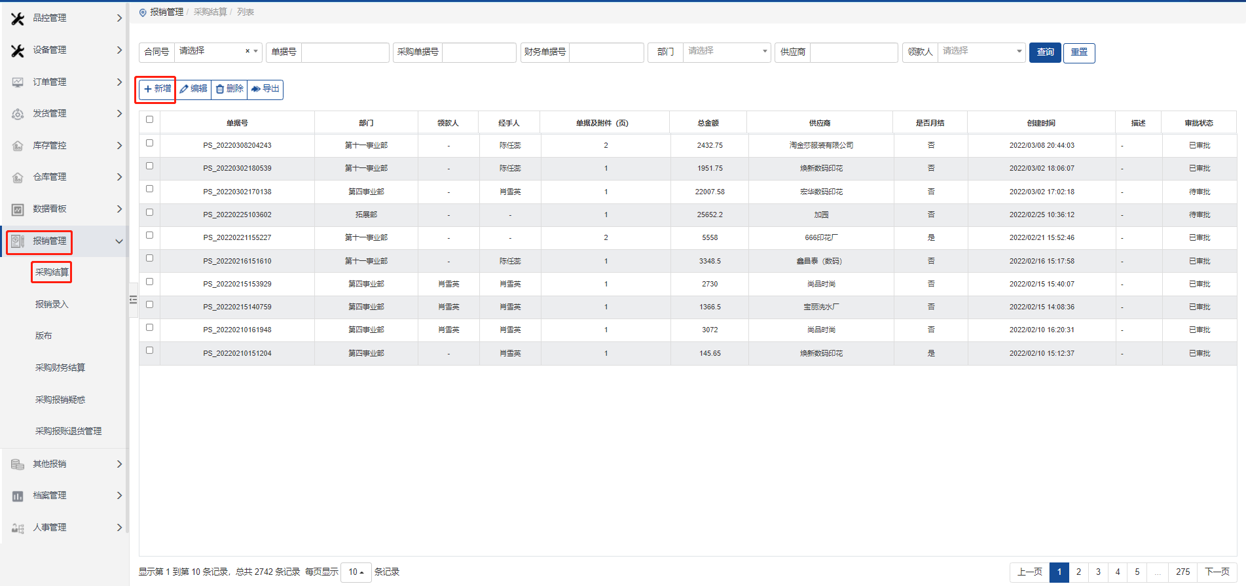Open 报销录入 in the sidebar submenu

tap(52, 304)
